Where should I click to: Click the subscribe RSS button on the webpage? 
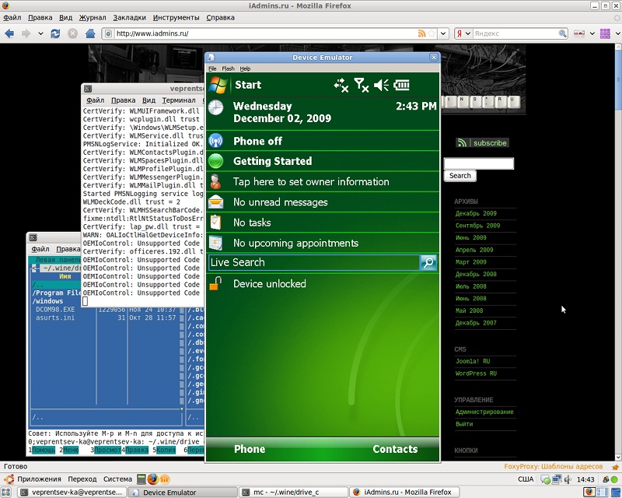(x=482, y=143)
